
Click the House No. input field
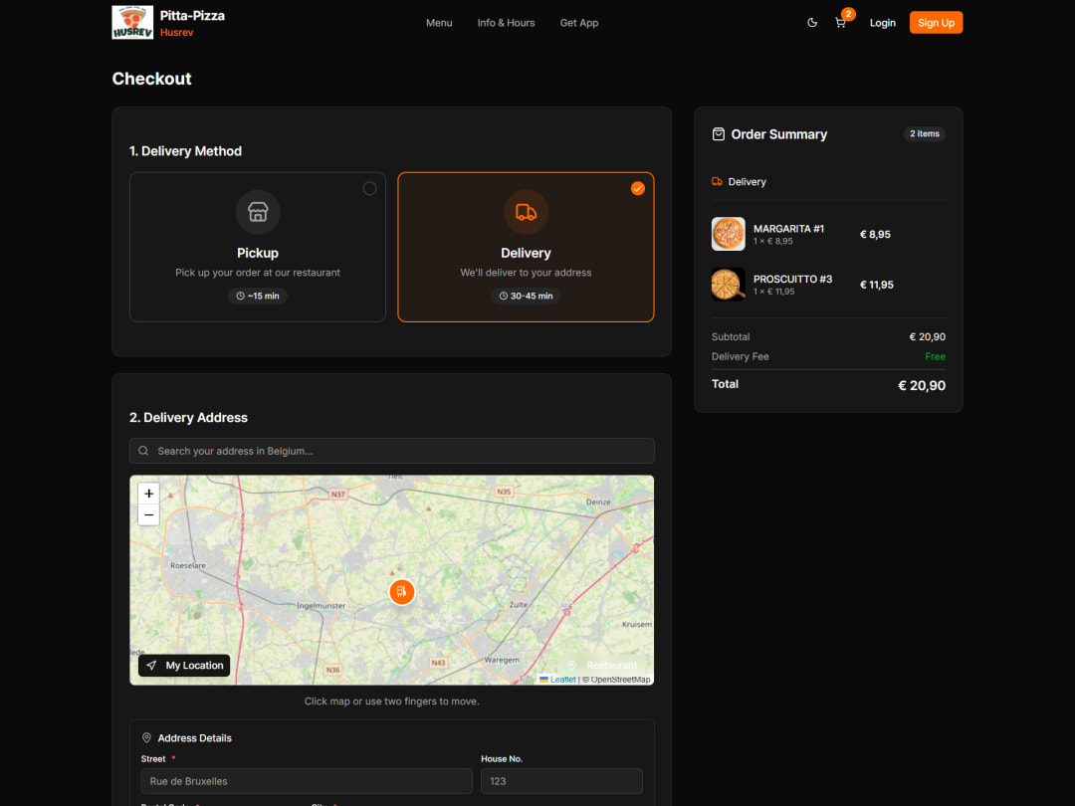coord(561,781)
